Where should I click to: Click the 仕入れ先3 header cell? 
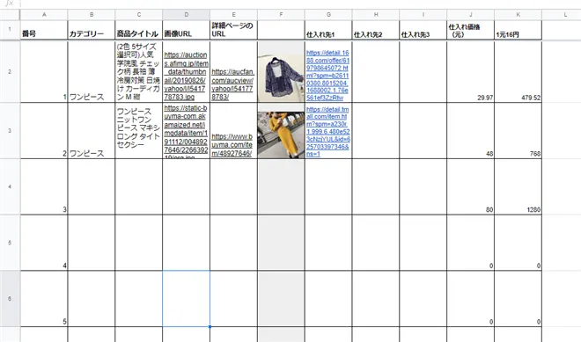[423, 30]
